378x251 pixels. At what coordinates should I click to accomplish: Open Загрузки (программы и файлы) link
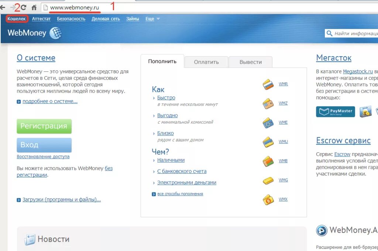(62, 199)
